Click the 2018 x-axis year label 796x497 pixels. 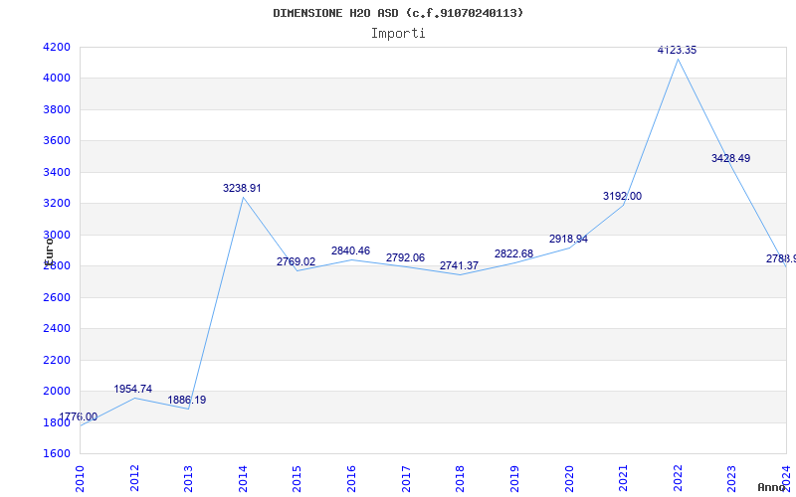click(x=460, y=478)
